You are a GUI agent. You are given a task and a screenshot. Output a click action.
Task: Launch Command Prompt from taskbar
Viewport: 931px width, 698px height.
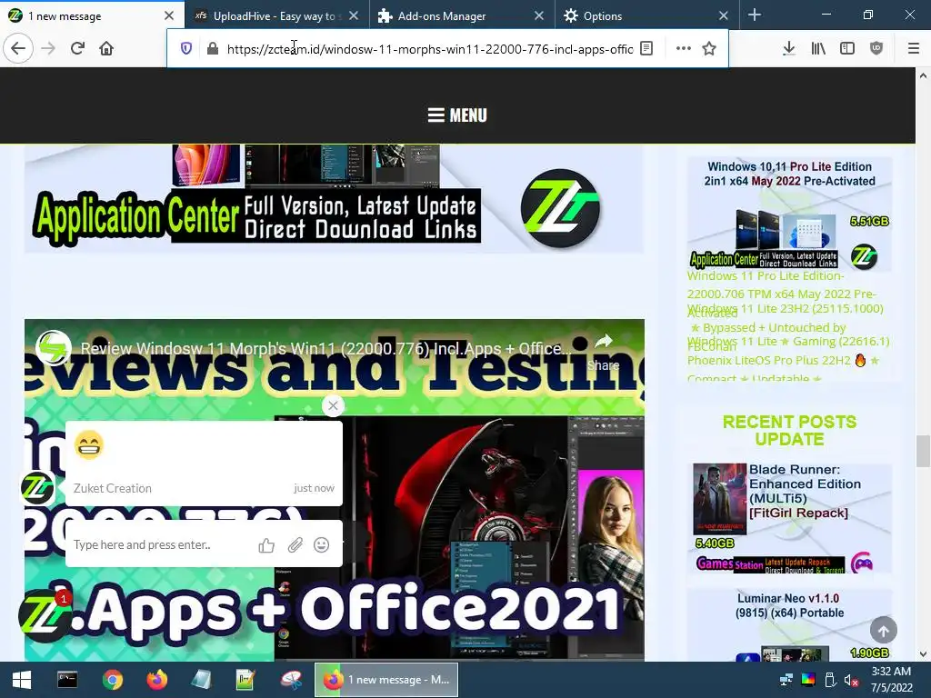[x=67, y=680]
